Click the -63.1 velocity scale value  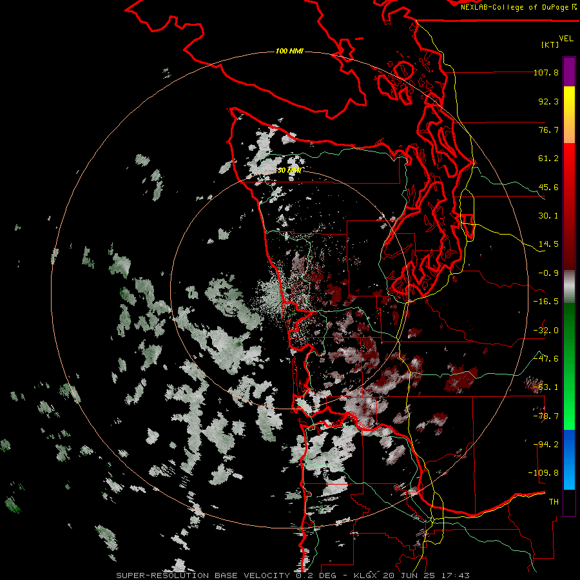tap(546, 387)
